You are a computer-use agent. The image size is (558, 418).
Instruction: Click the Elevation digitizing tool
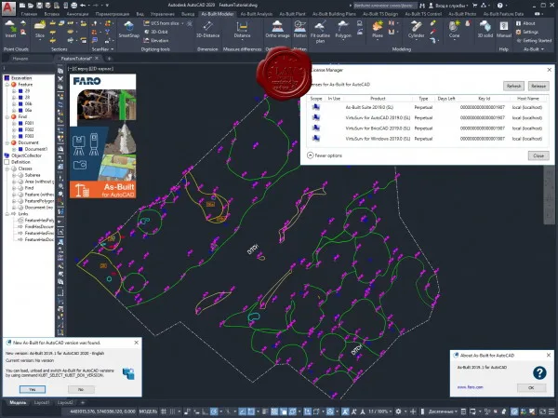156,40
